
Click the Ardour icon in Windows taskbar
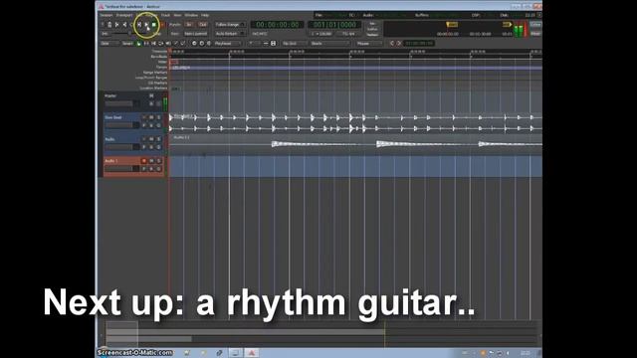point(252,353)
